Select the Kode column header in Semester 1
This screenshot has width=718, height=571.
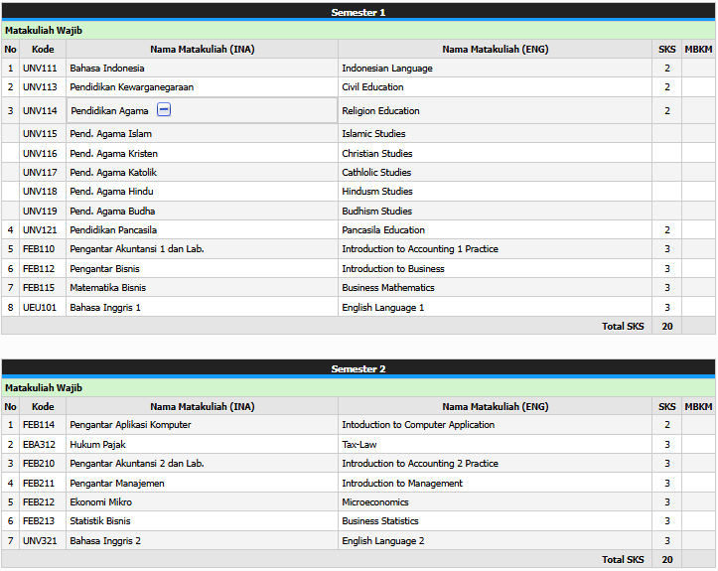(x=43, y=49)
